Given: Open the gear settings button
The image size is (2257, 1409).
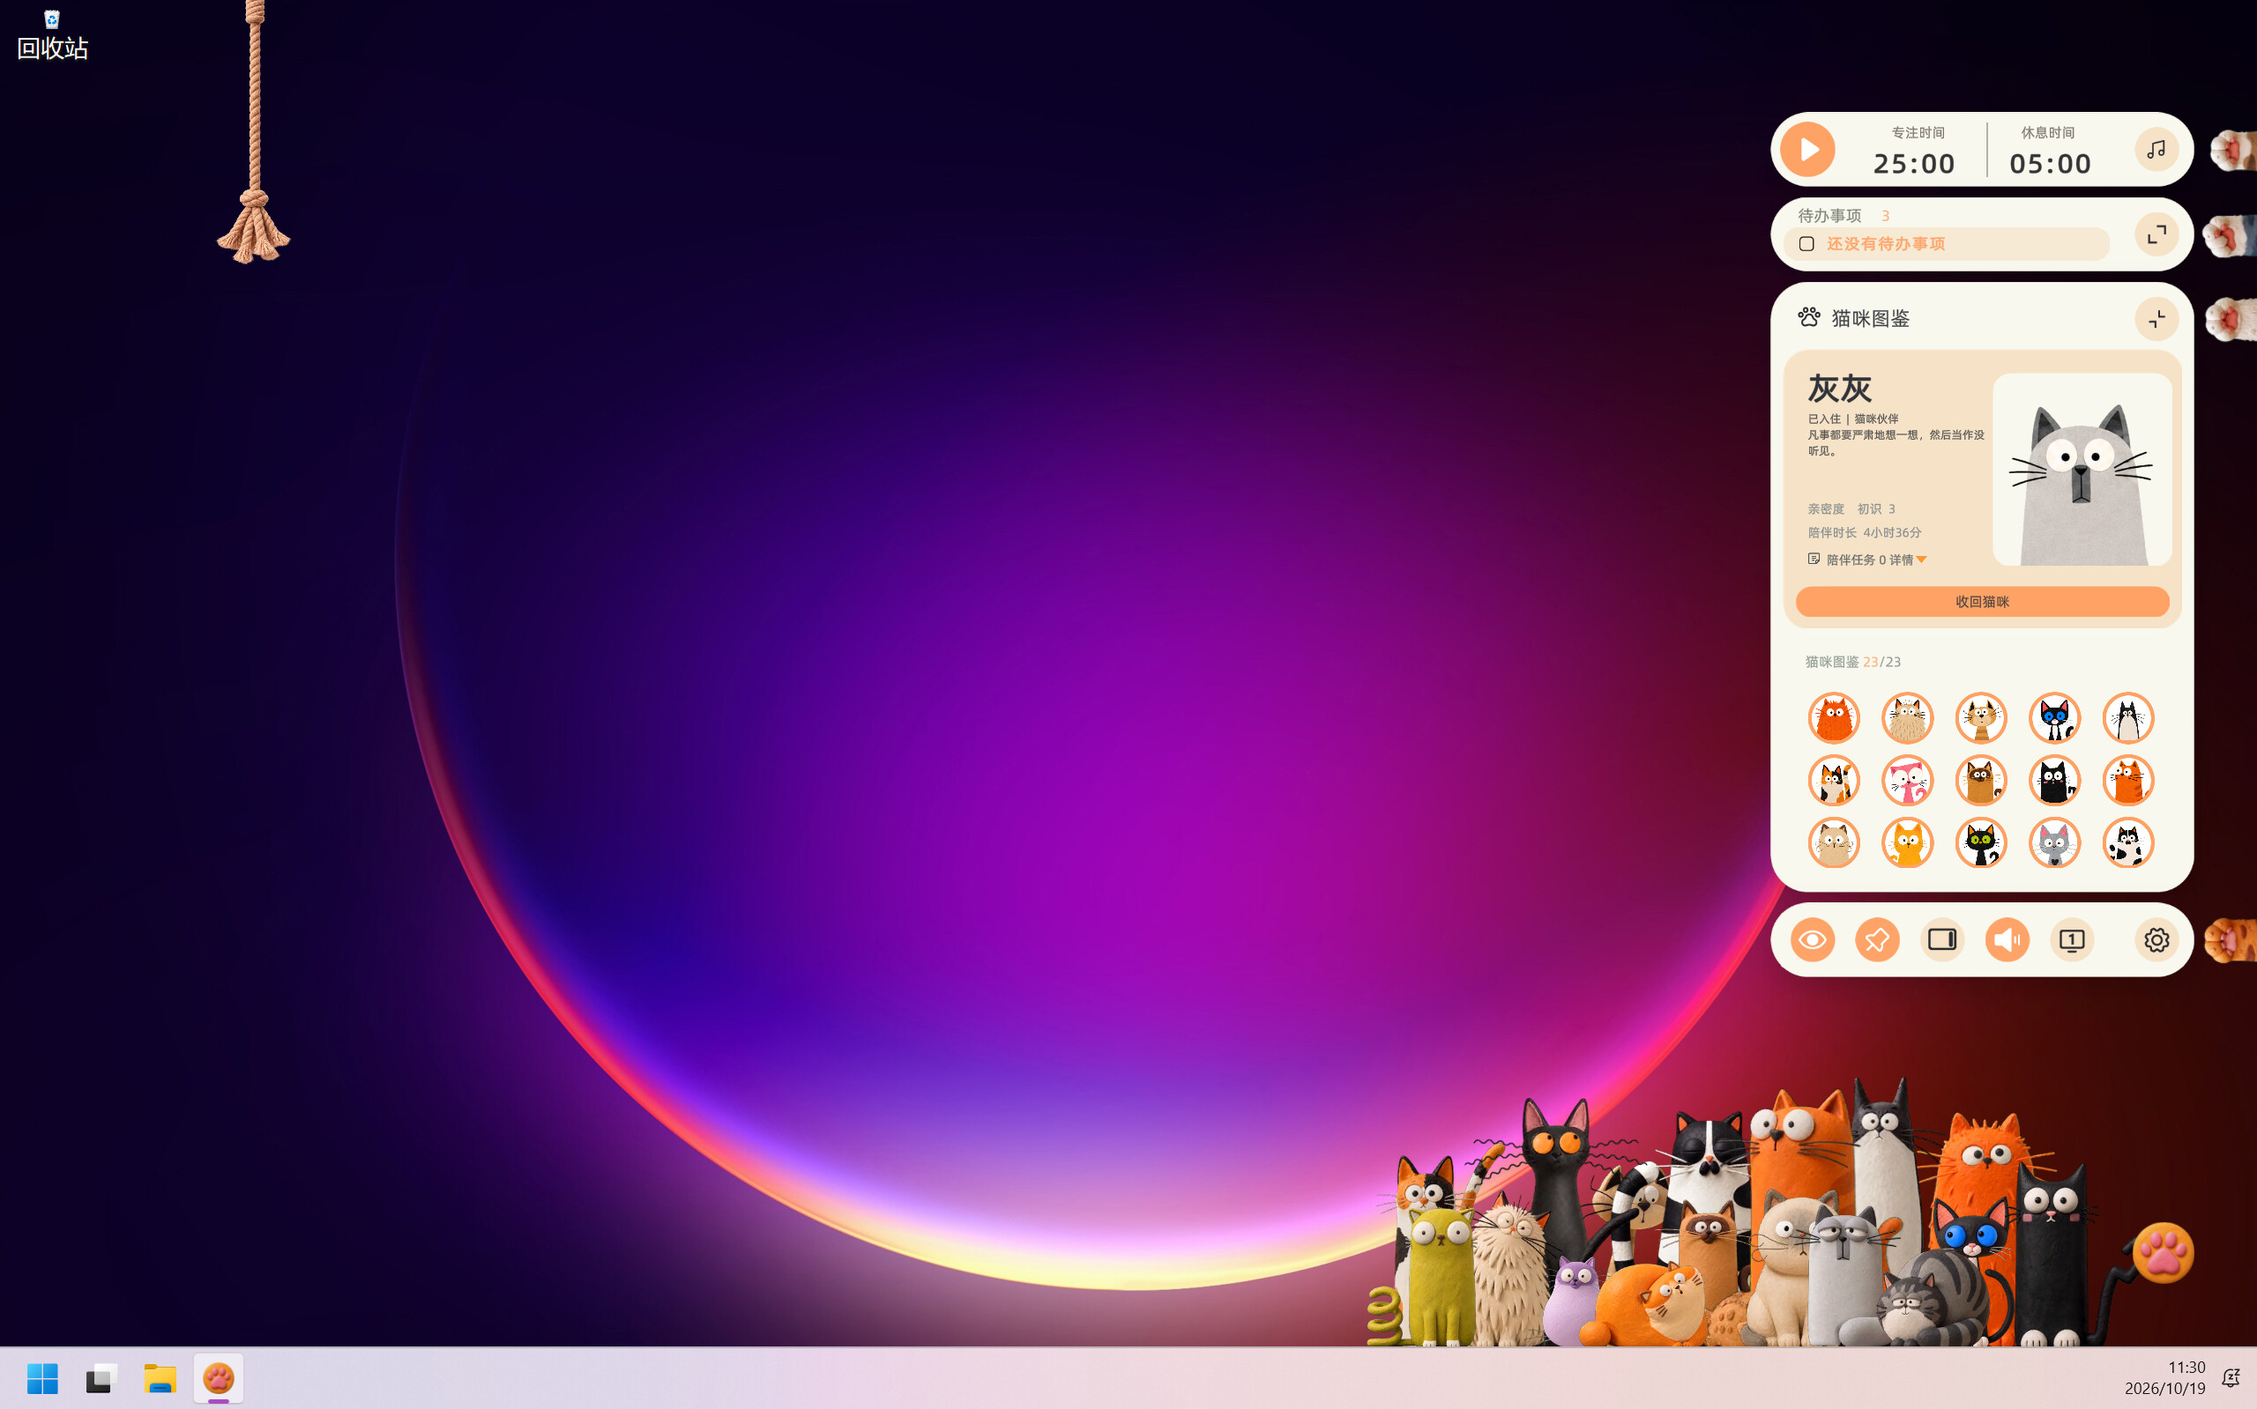Looking at the screenshot, I should [x=2156, y=939].
